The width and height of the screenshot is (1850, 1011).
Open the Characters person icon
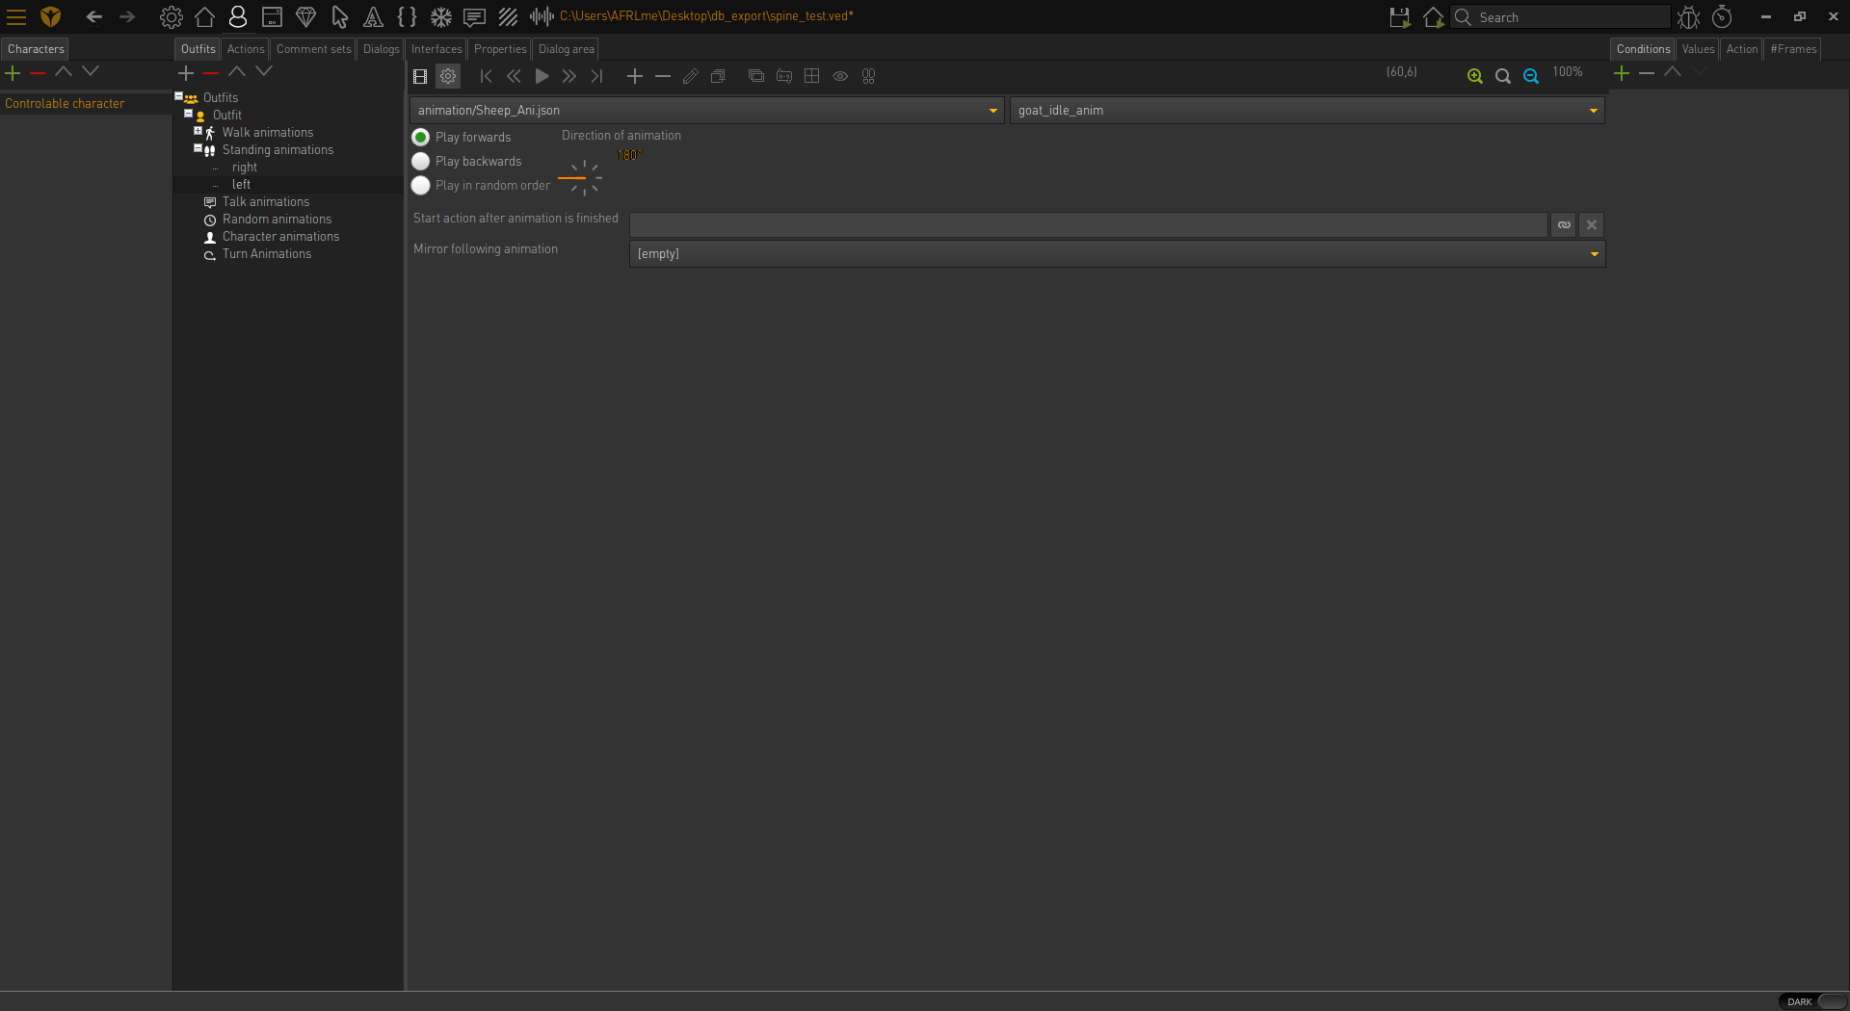pyautogui.click(x=238, y=16)
